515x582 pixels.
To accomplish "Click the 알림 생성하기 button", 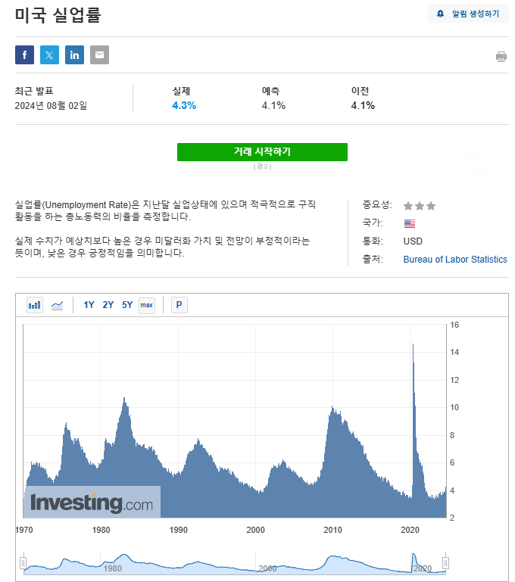I will coord(468,14).
